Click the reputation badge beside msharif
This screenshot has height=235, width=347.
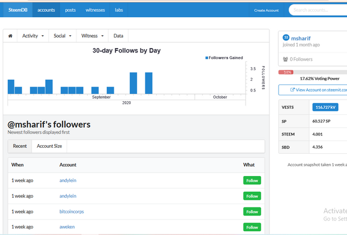pyautogui.click(x=286, y=37)
